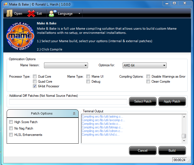Uncheck the 64-bit Processor checkbox
The width and height of the screenshot is (194, 165).
pyautogui.click(x=35, y=86)
